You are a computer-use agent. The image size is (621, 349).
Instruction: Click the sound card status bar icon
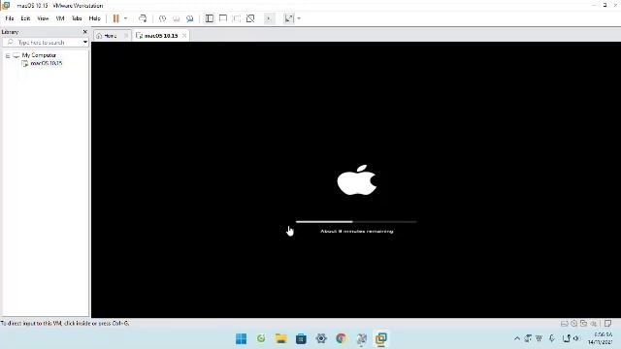point(593,323)
